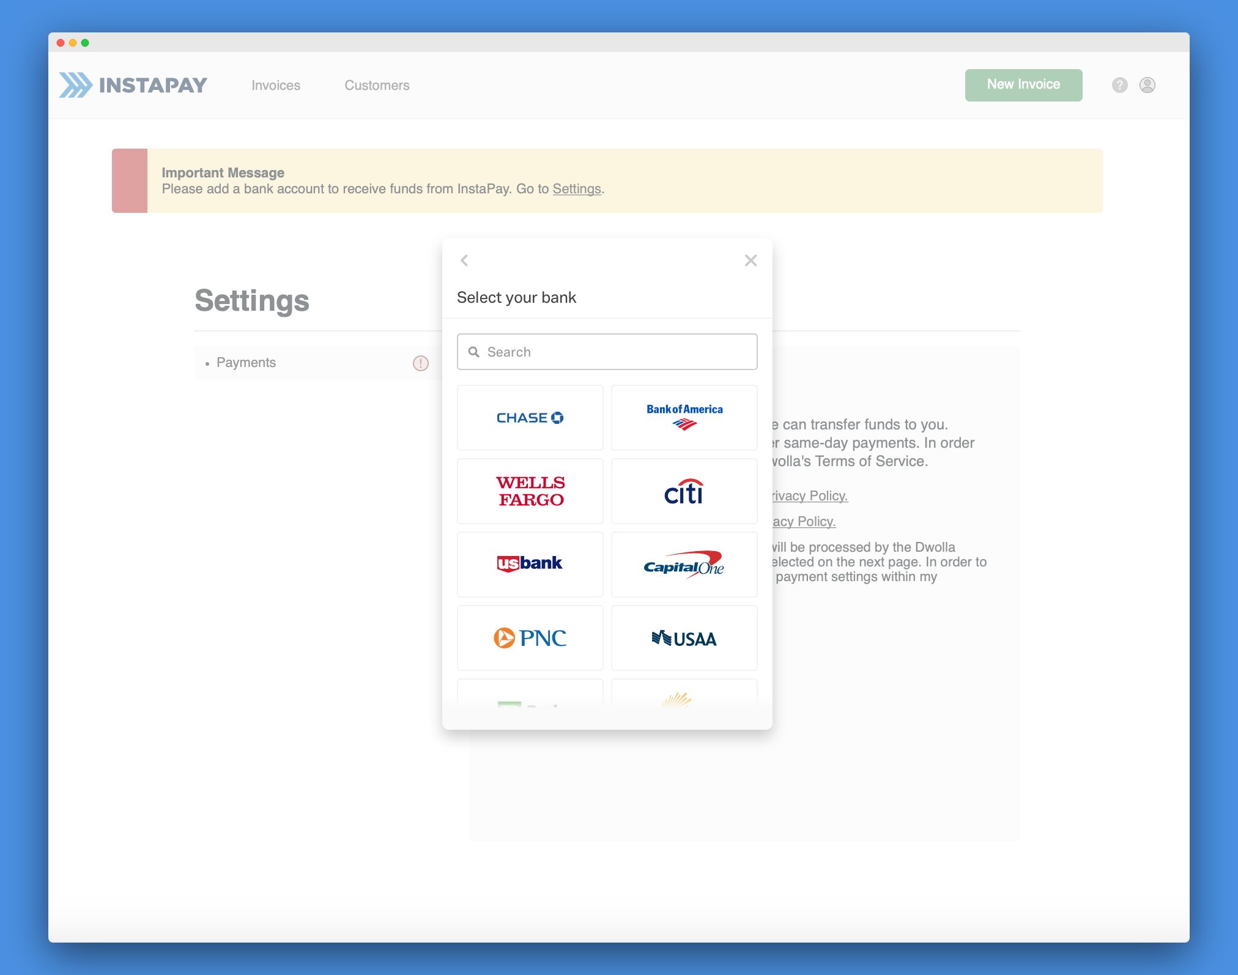The width and height of the screenshot is (1238, 975).
Task: Select the USAA bank tile
Action: 684,638
